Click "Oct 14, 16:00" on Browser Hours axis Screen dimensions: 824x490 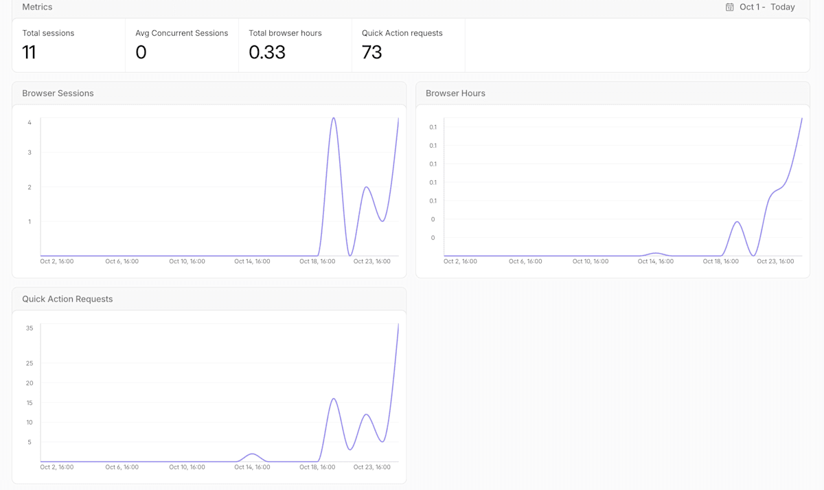(656, 261)
